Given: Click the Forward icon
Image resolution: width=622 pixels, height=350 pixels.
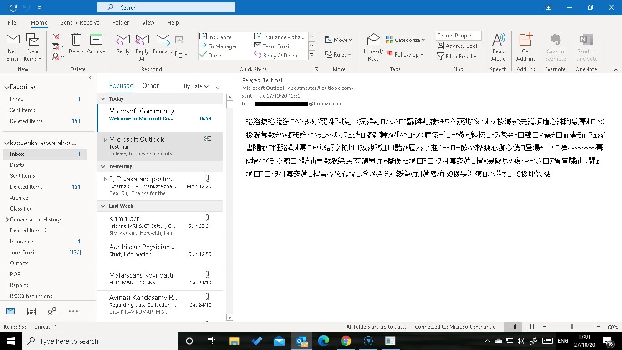Looking at the screenshot, I should pyautogui.click(x=163, y=44).
